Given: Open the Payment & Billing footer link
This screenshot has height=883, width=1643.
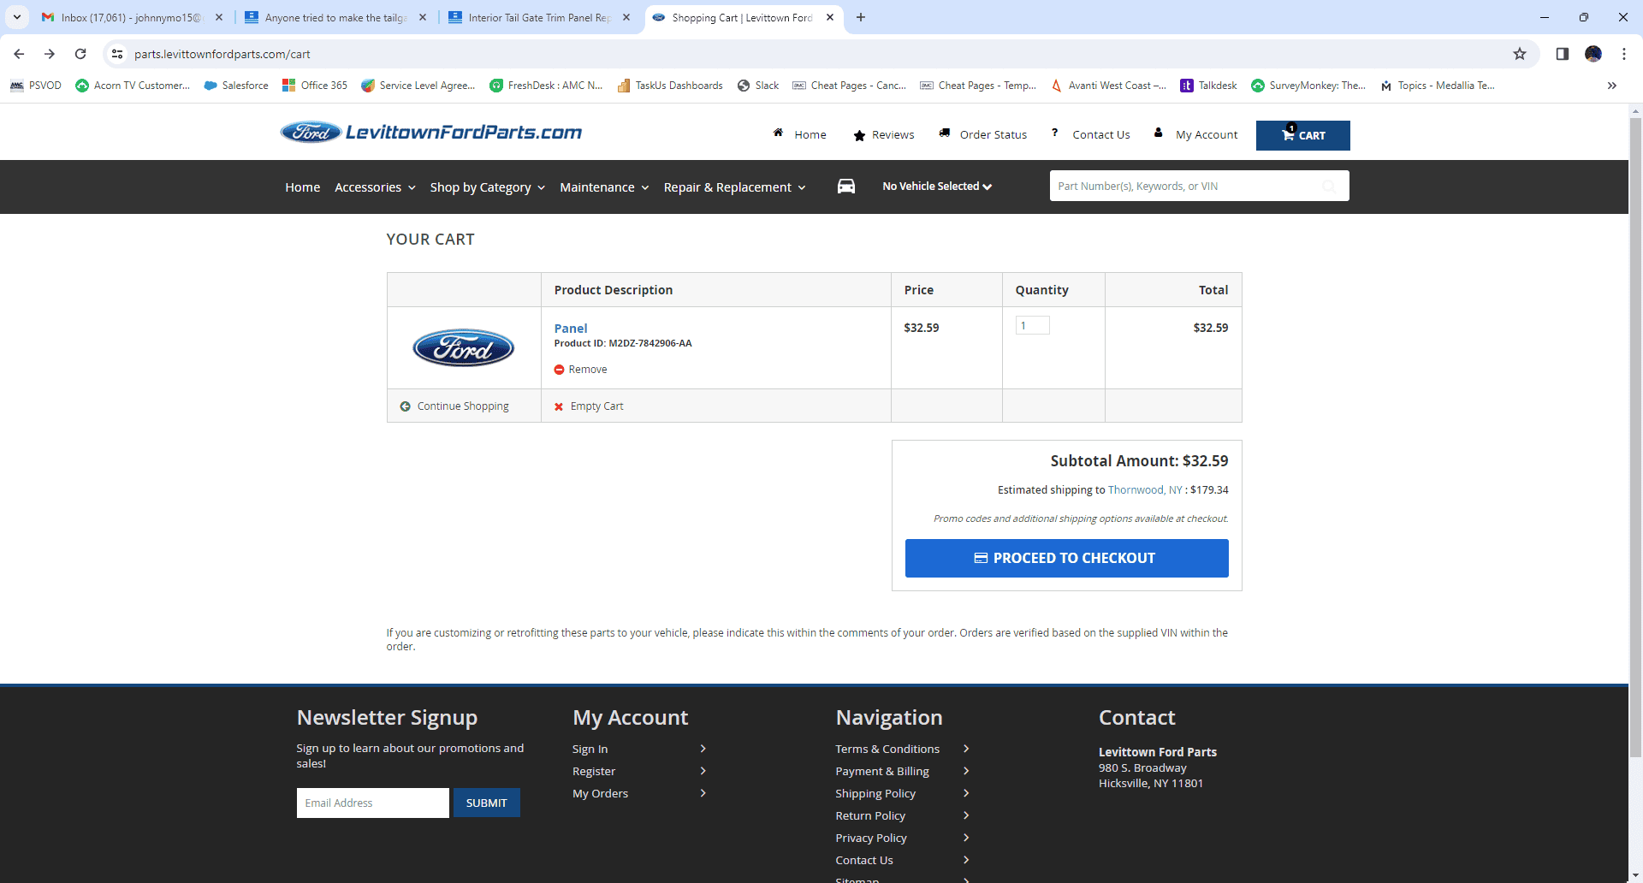Looking at the screenshot, I should click(x=882, y=772).
